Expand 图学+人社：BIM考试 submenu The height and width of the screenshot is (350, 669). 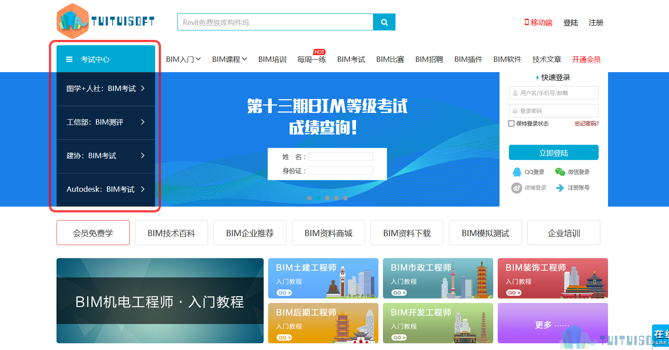(x=106, y=89)
